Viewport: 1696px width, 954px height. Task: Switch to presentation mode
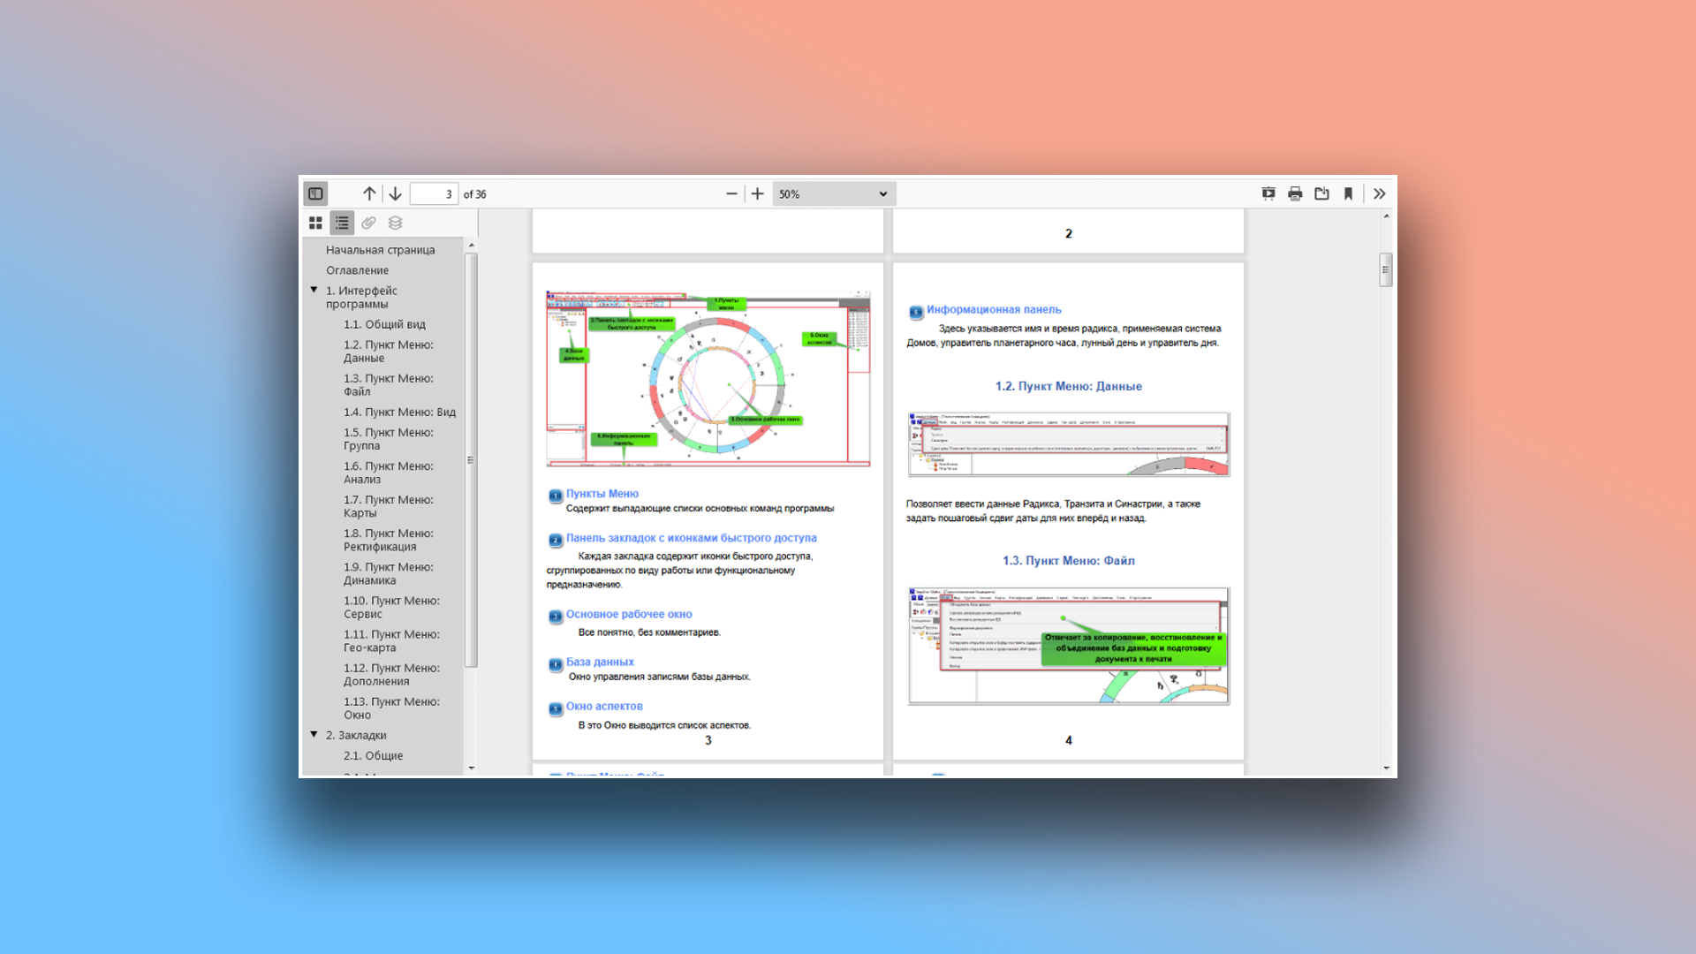coord(1268,193)
